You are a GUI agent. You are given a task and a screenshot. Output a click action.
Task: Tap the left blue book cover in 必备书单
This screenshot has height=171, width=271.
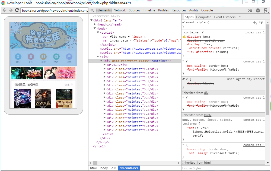click(x=23, y=99)
